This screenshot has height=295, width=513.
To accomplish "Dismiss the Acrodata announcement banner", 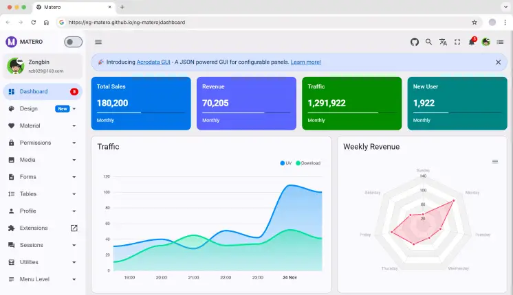I will [x=498, y=62].
